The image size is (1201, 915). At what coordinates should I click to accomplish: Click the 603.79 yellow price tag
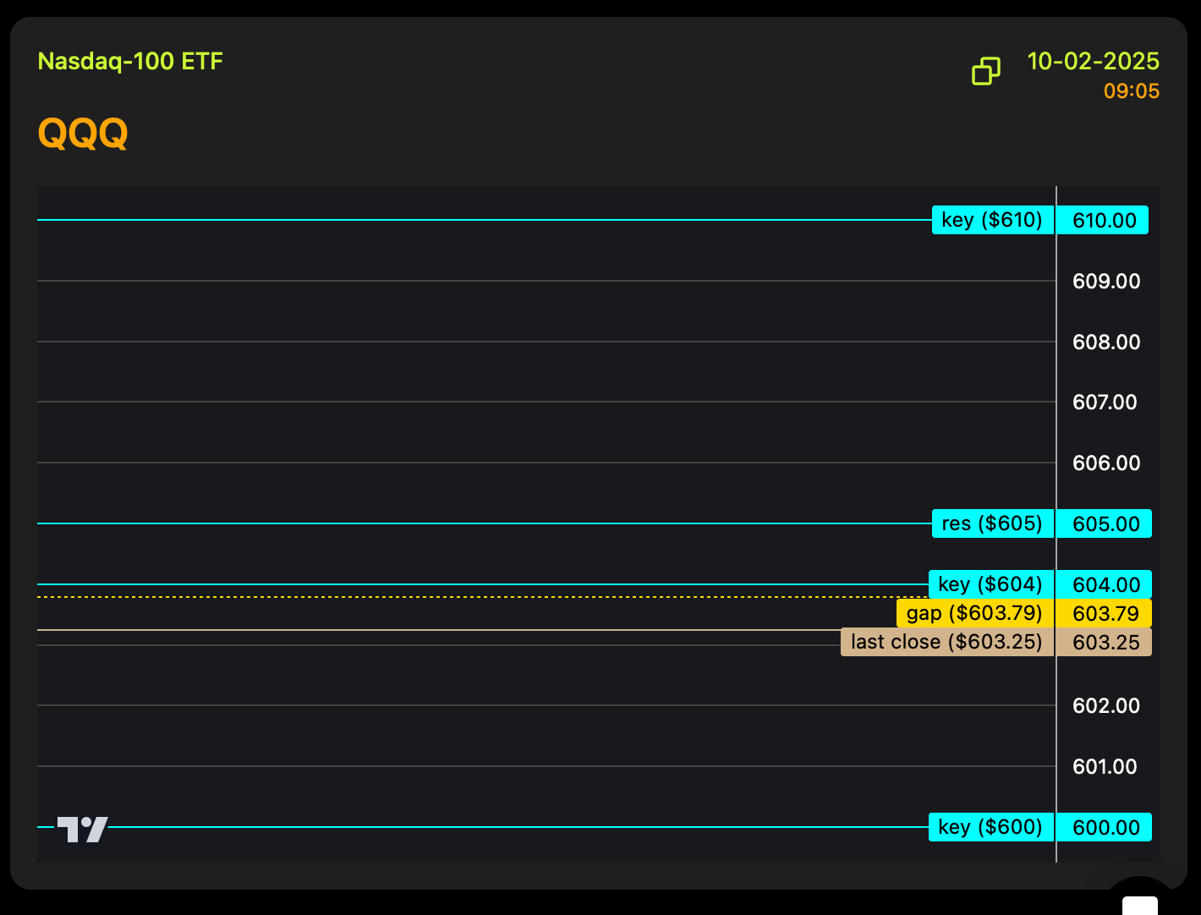coord(1105,614)
